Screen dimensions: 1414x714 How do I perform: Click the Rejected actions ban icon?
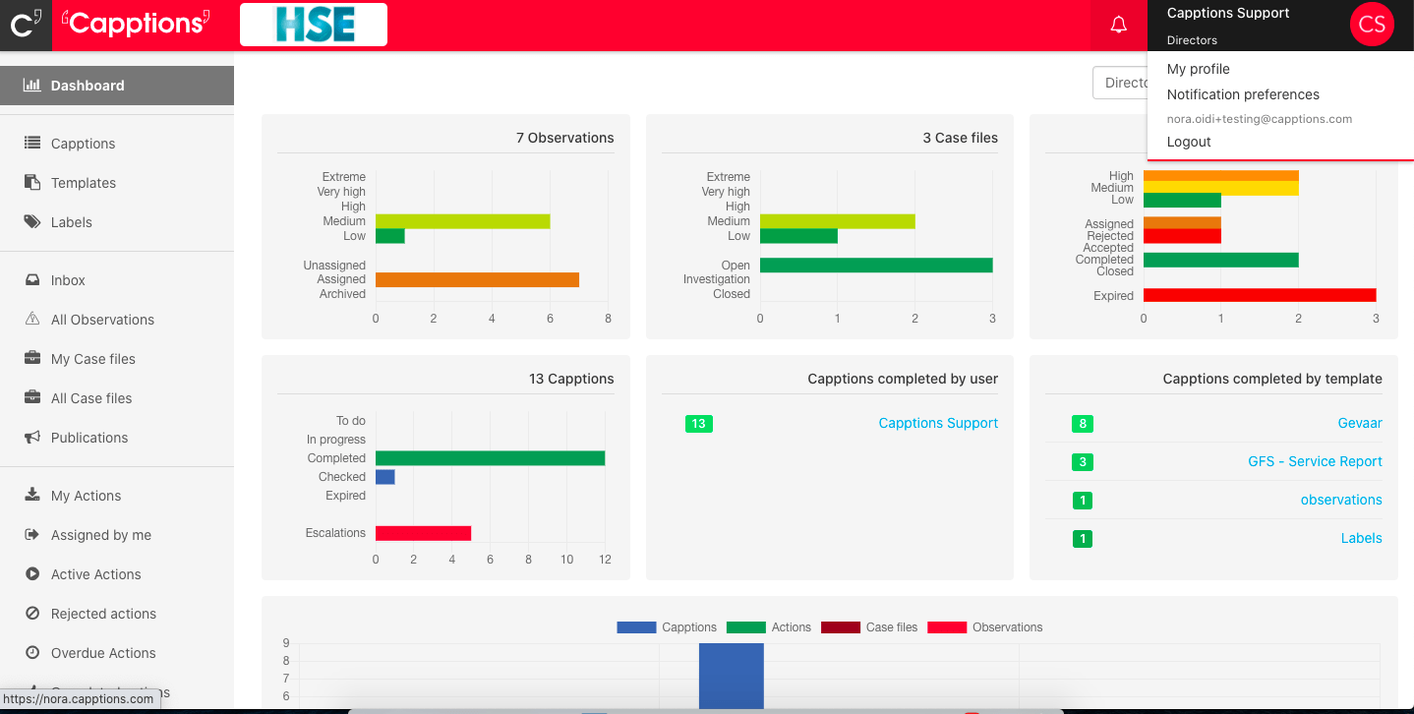click(x=32, y=614)
